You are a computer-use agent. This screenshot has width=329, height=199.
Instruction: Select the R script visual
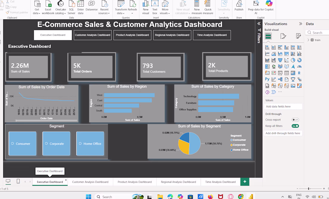[299, 73]
